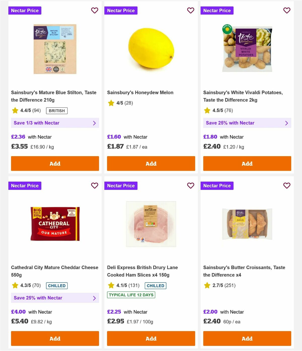Toggle the heart icon on the melon card
This screenshot has height=351, width=302.
point(191,11)
